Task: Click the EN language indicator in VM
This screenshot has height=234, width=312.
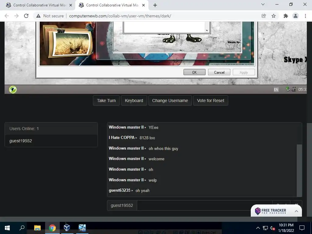Action: pos(276,90)
